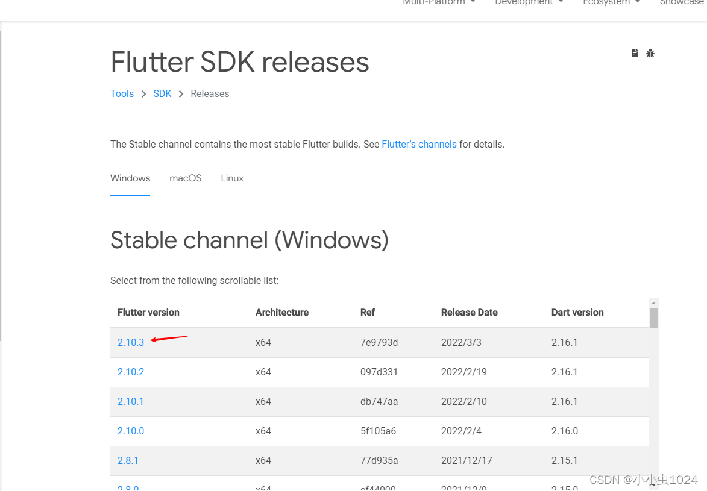Viewport: 707px width, 491px height.
Task: Open Flutter's channels link
Action: tap(419, 144)
